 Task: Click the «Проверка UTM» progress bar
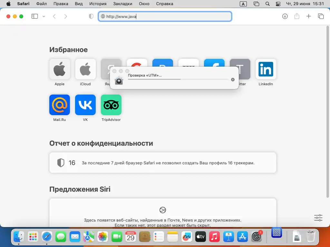pos(178,79)
